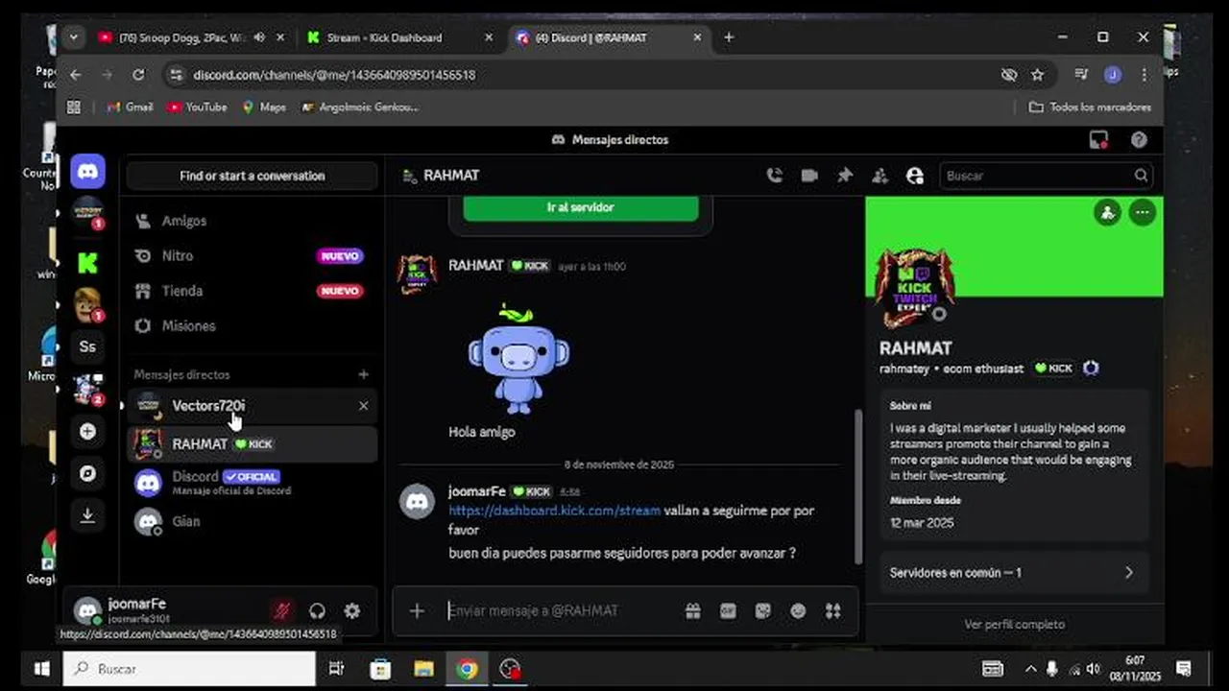The height and width of the screenshot is (691, 1229).
Task: Open the apps launcher in the message bar
Action: [x=833, y=611]
